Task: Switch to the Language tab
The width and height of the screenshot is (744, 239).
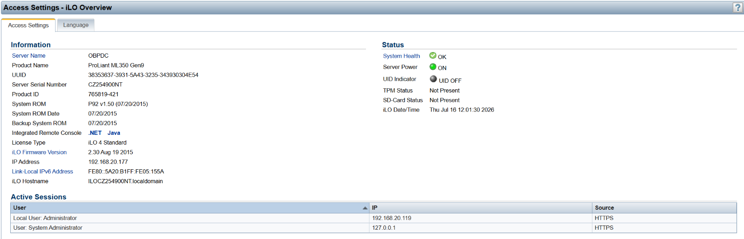Action: pos(76,25)
